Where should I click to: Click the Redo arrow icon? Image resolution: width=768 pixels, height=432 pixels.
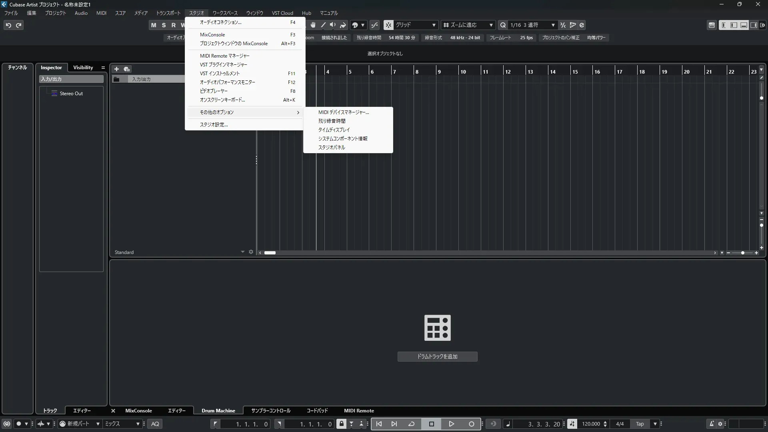click(18, 25)
